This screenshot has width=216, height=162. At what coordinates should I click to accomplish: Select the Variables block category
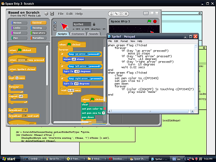coord(38,38)
